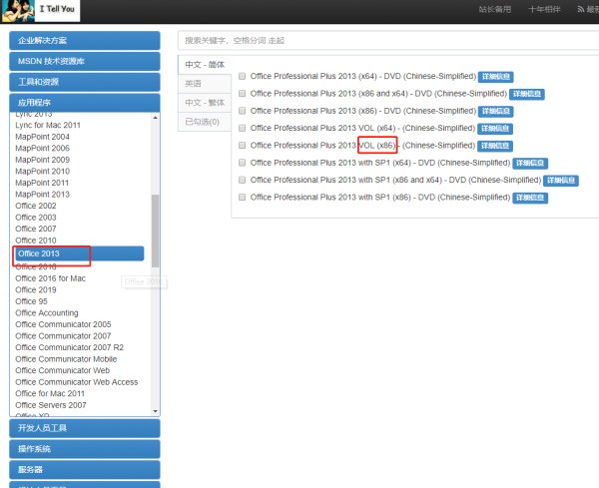Image resolution: width=599 pixels, height=488 pixels.
Task: Switch to the 英语 language tab
Action: coord(194,84)
